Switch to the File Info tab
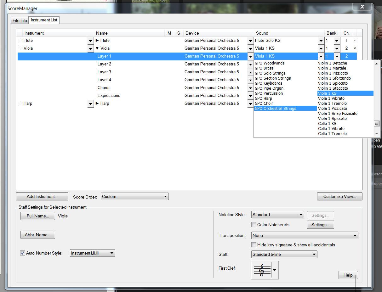Image resolution: width=382 pixels, height=292 pixels. tap(20, 20)
